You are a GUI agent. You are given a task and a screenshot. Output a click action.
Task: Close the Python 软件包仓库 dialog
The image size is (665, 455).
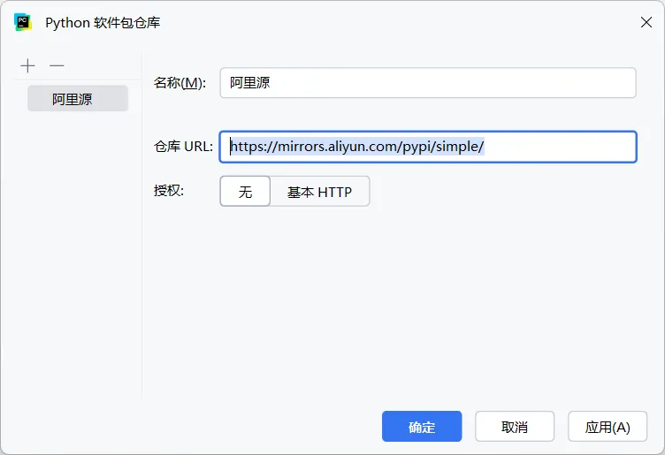tap(646, 22)
